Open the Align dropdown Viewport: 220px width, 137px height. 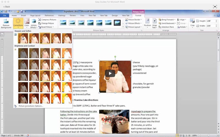182,20
